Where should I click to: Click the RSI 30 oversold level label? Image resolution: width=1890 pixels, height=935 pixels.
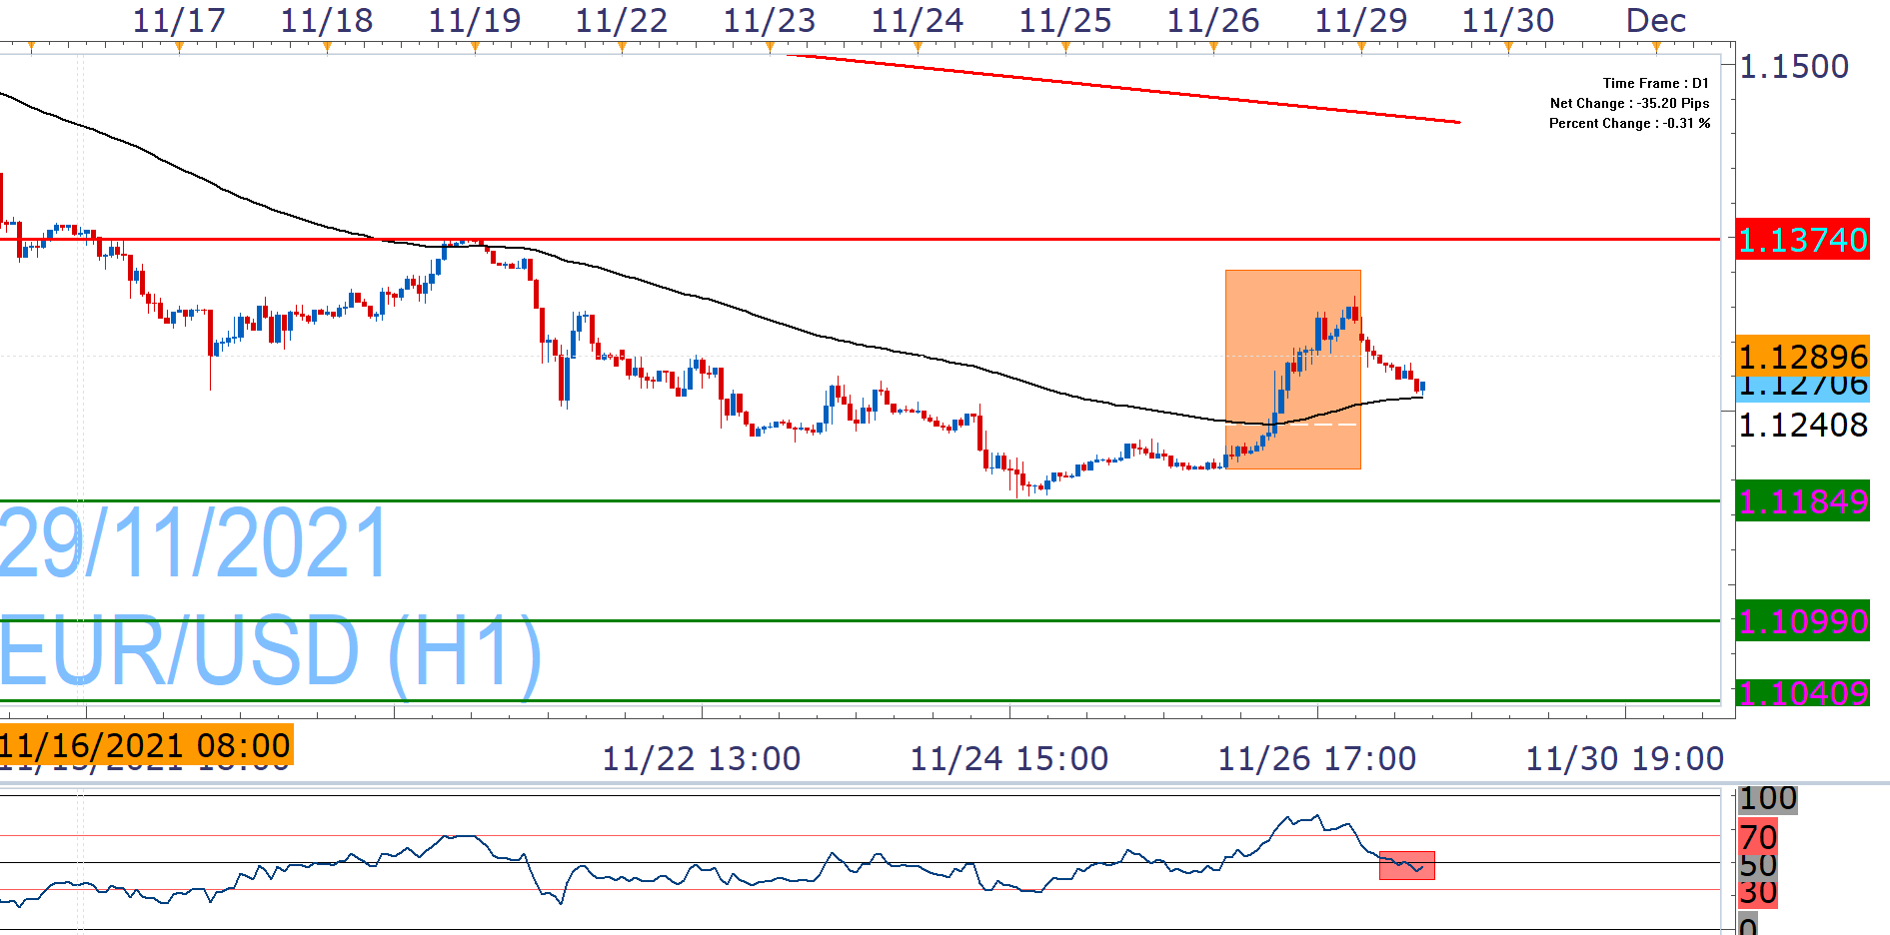click(x=1758, y=893)
